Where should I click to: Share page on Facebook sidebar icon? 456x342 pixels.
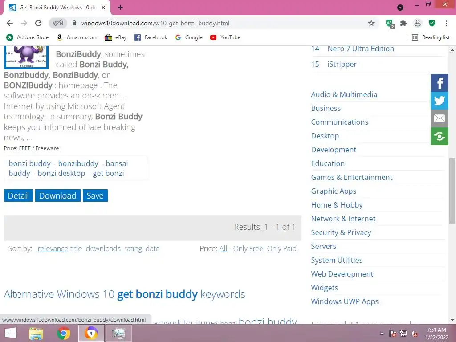(x=440, y=83)
